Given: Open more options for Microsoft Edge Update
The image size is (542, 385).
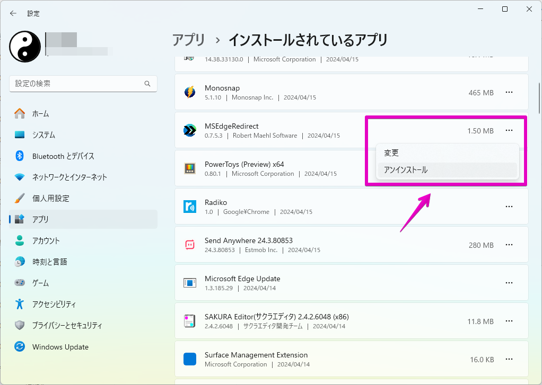Looking at the screenshot, I should 509,283.
